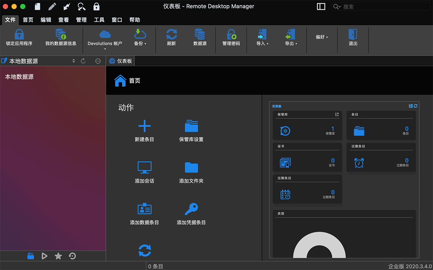Screen dimensions: 433x270
Task: Click the padlock icon in title bar
Action: point(96,6)
